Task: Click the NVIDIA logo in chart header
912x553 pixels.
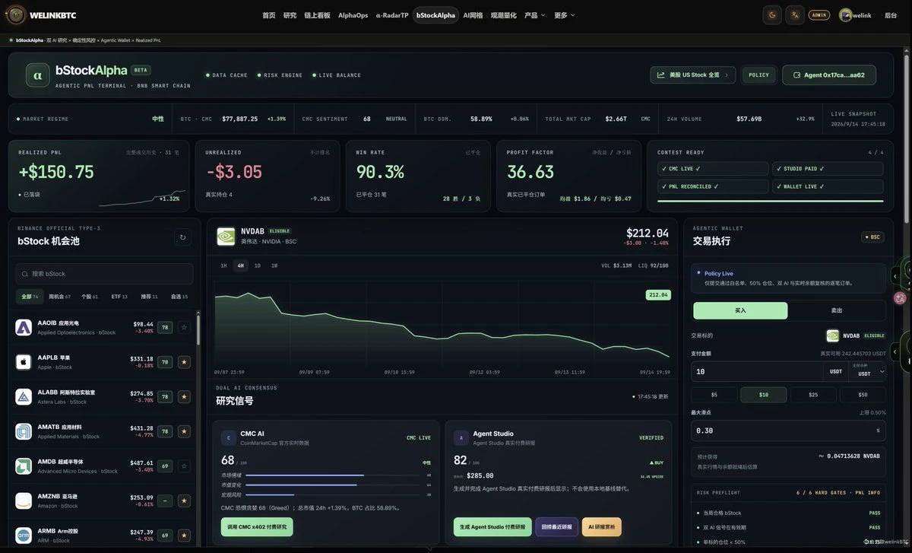Action: pos(226,236)
